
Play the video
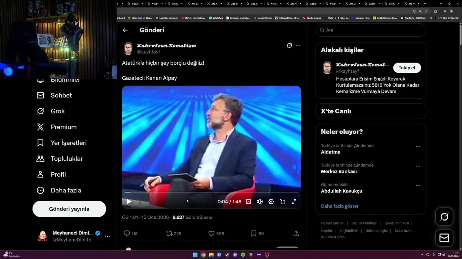129,202
